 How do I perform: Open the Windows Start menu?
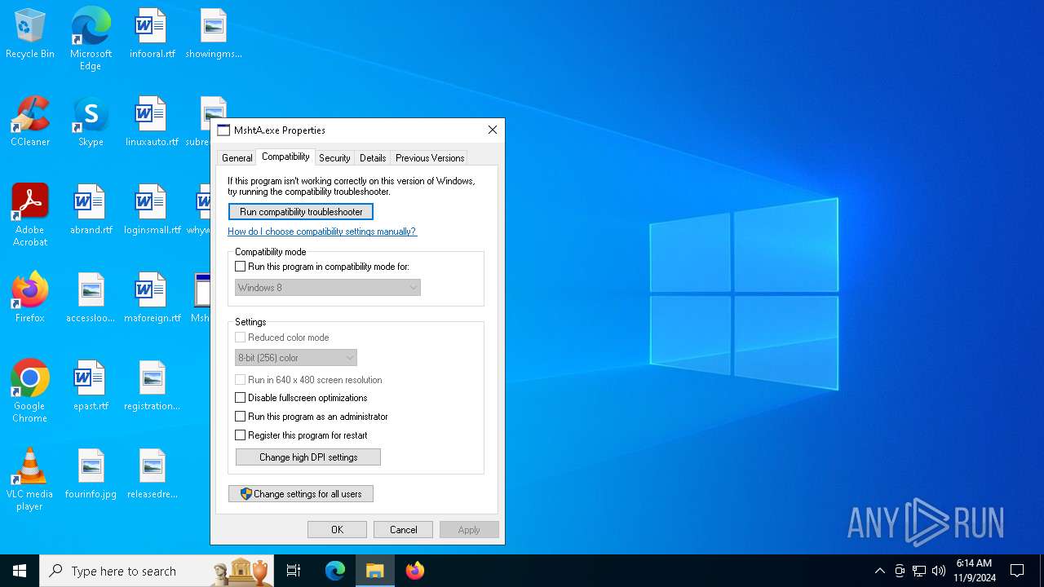pos(20,571)
